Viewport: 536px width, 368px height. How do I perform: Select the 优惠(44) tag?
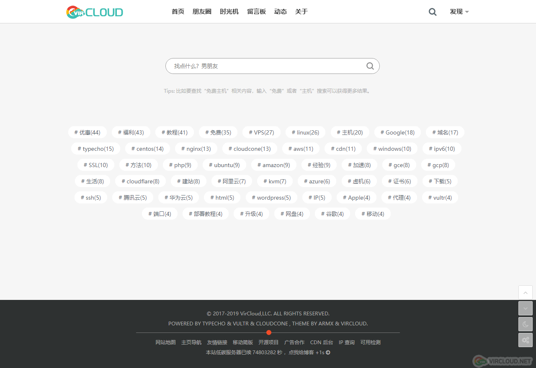tap(88, 132)
